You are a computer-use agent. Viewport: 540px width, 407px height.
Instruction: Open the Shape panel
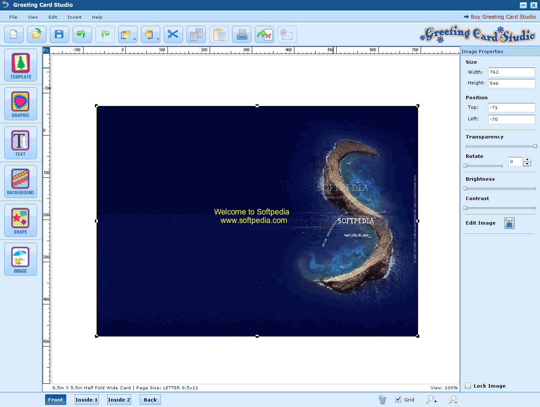pos(21,221)
